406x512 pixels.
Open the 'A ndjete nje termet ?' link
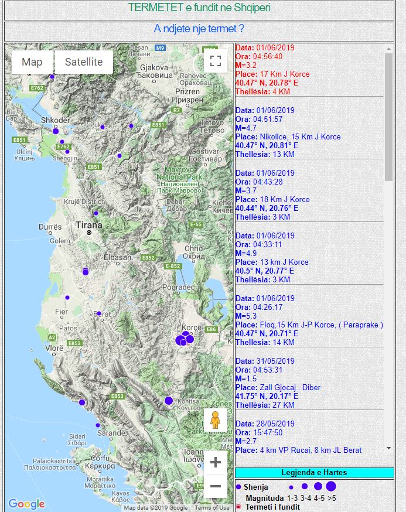[x=199, y=29]
